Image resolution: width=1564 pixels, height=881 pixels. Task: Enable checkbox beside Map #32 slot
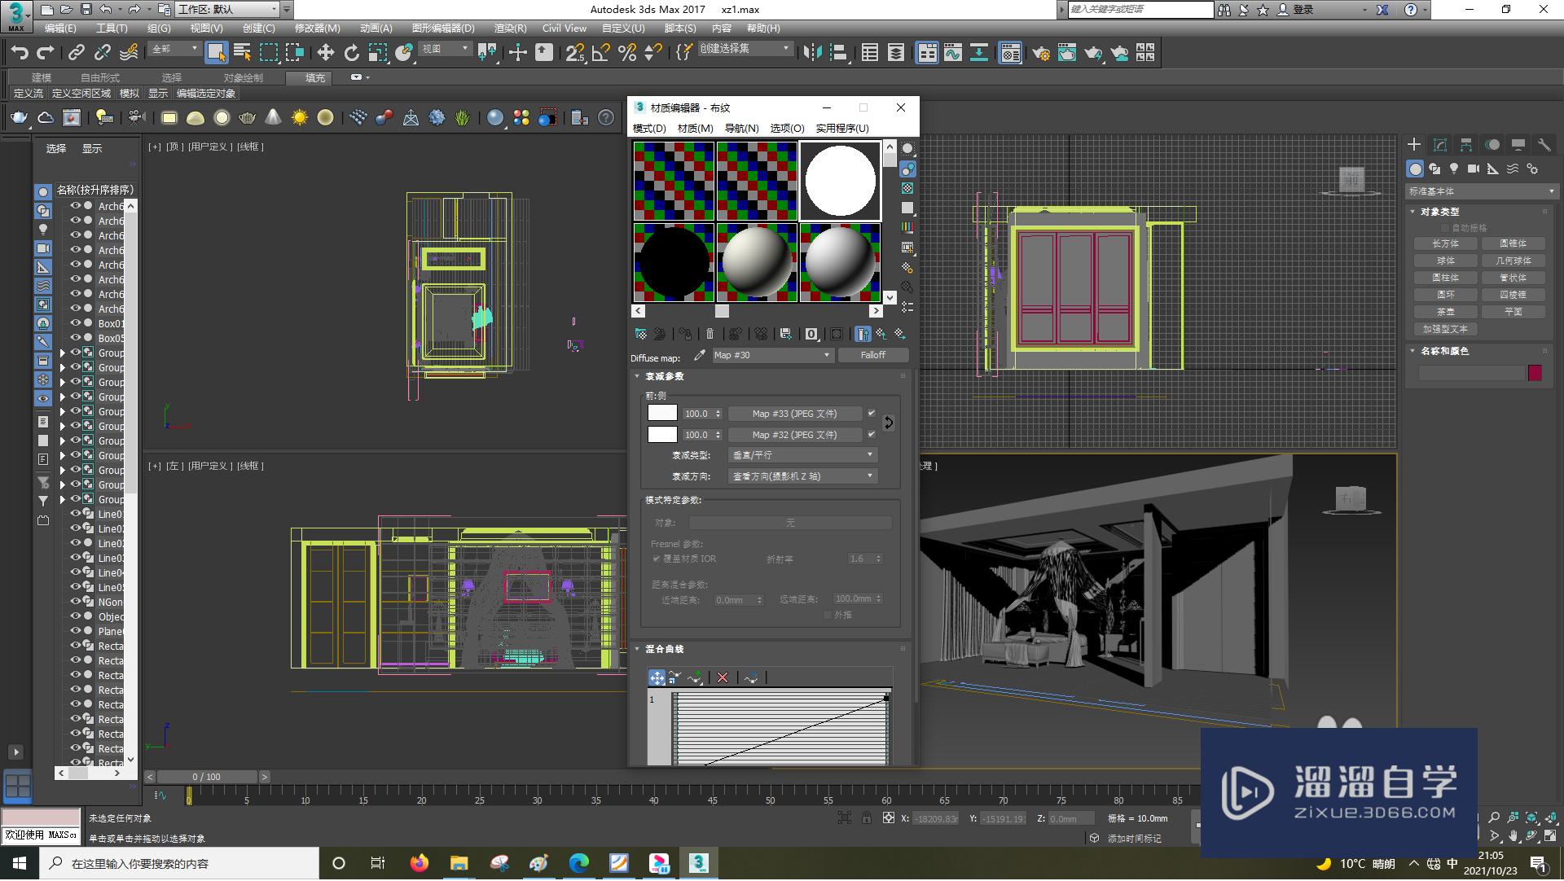(x=872, y=435)
